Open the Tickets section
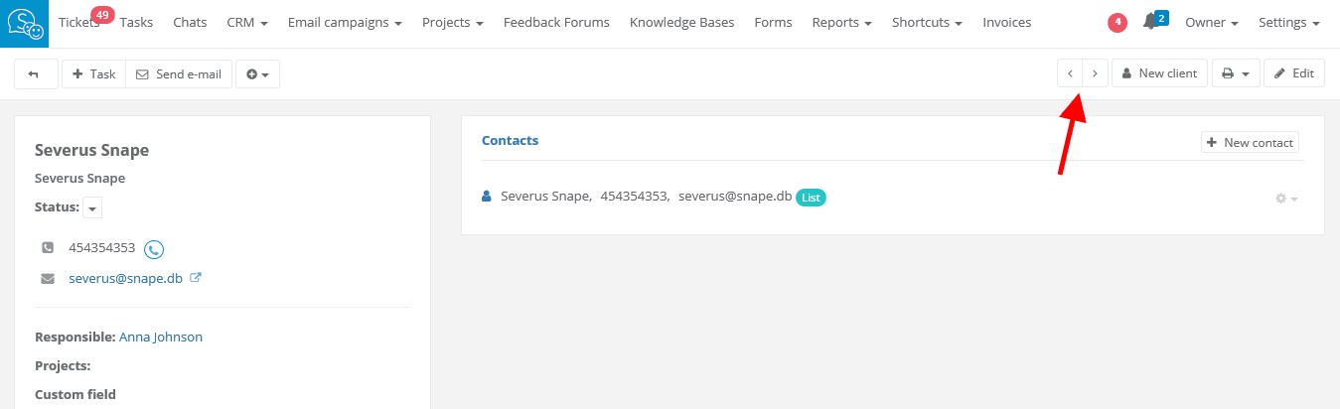This screenshot has width=1340, height=409. (78, 22)
